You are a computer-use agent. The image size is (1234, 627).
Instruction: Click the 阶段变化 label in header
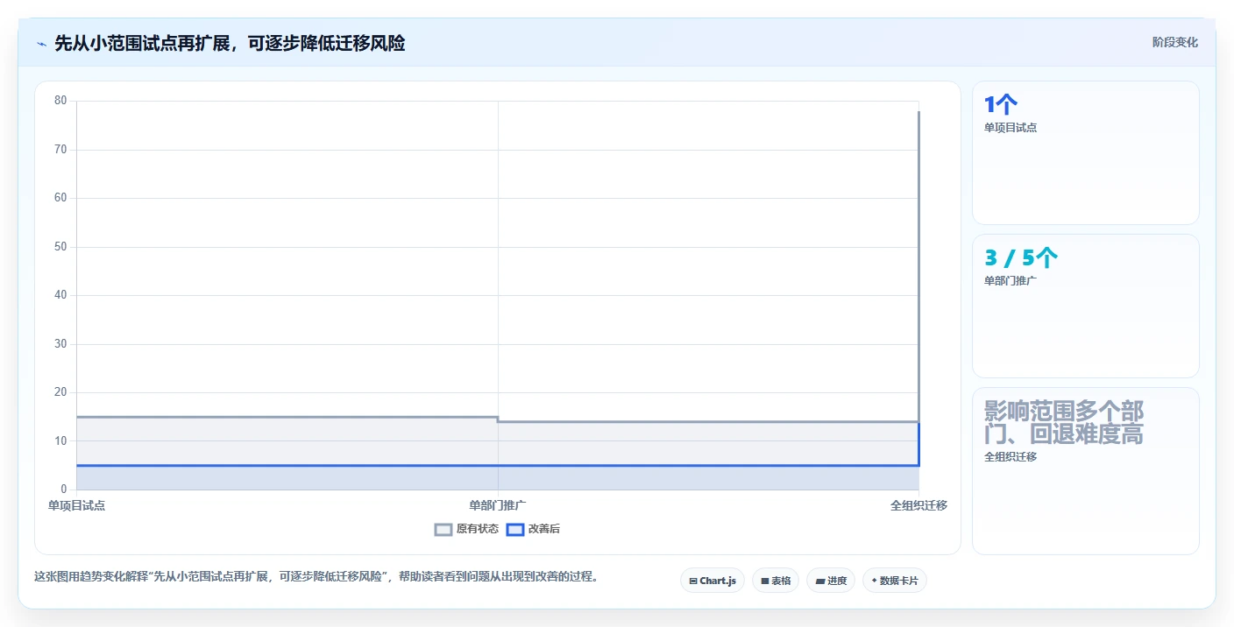point(1174,42)
